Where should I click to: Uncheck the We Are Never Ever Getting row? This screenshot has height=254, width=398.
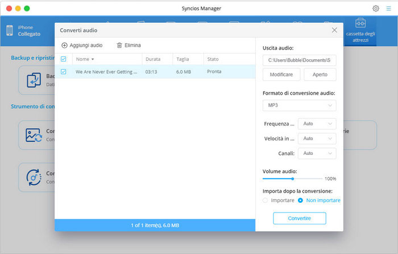(64, 72)
